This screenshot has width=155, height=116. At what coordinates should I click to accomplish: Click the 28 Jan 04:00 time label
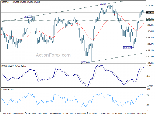130,114
